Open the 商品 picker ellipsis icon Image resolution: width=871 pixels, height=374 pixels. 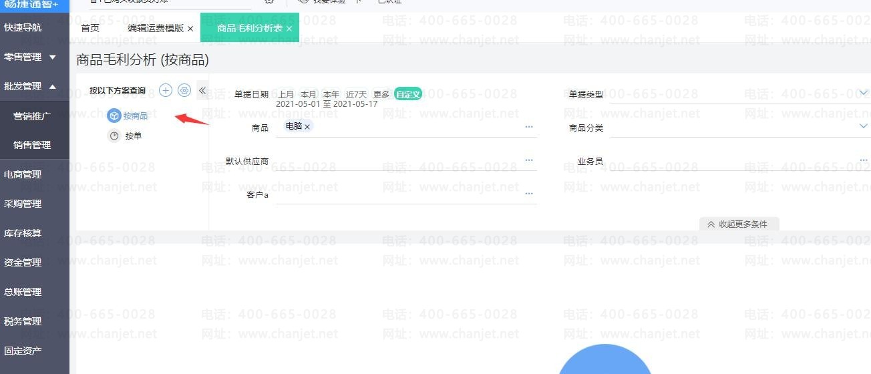[x=529, y=127]
